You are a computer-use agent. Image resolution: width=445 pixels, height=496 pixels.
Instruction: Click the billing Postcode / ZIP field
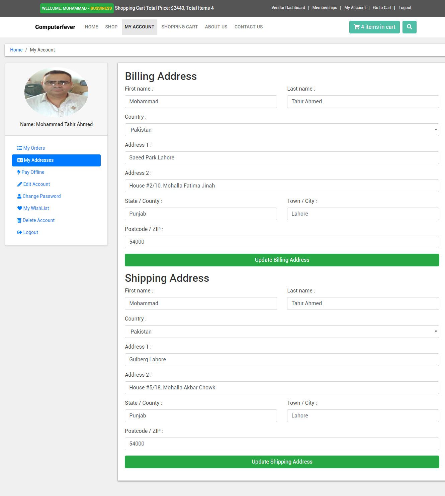click(x=282, y=242)
